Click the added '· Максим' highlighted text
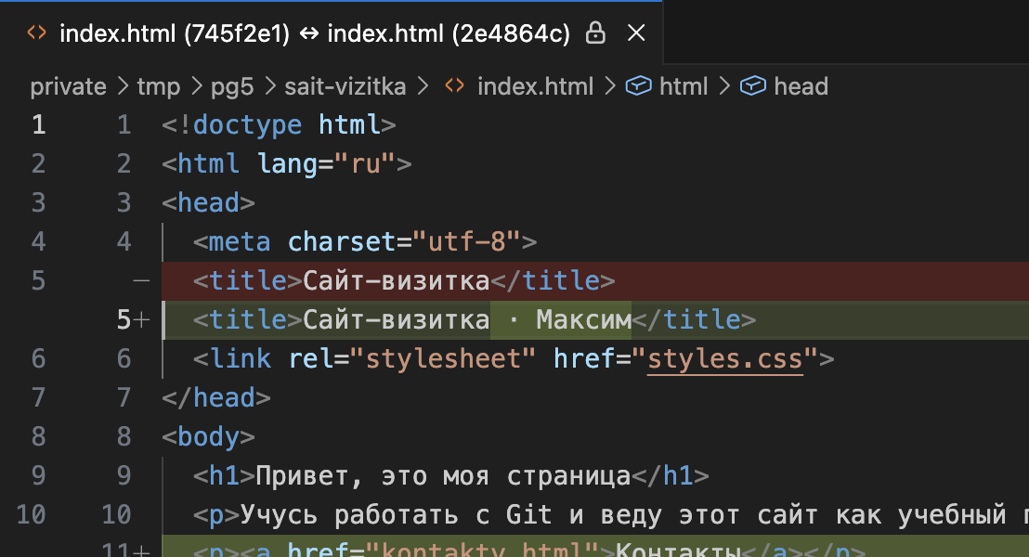The height and width of the screenshot is (557, 1029). pyautogui.click(x=561, y=320)
